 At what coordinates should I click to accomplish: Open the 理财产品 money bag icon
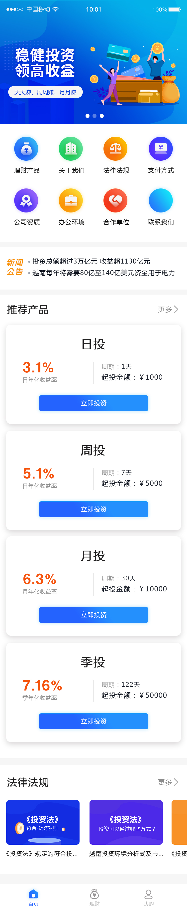click(26, 149)
